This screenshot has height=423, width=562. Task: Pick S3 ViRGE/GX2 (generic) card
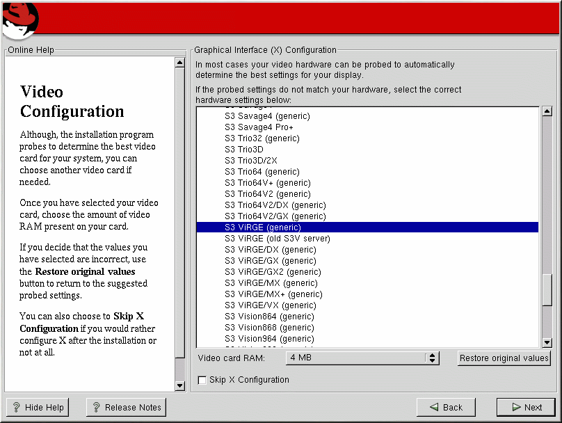point(367,272)
